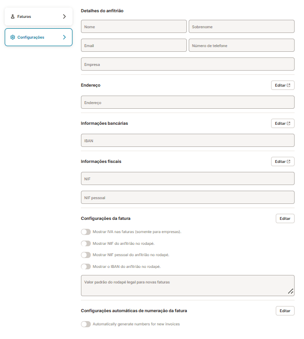Click the Configurações gear icon
This screenshot has height=339, width=304.
tap(13, 37)
